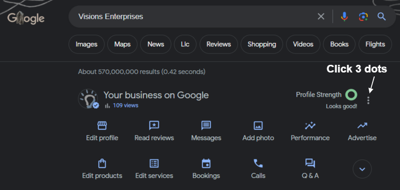Click the Advertise label

pos(362,138)
